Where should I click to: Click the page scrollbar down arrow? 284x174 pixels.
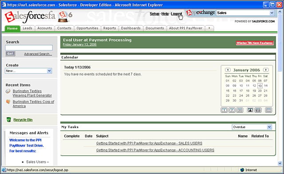click(280, 163)
